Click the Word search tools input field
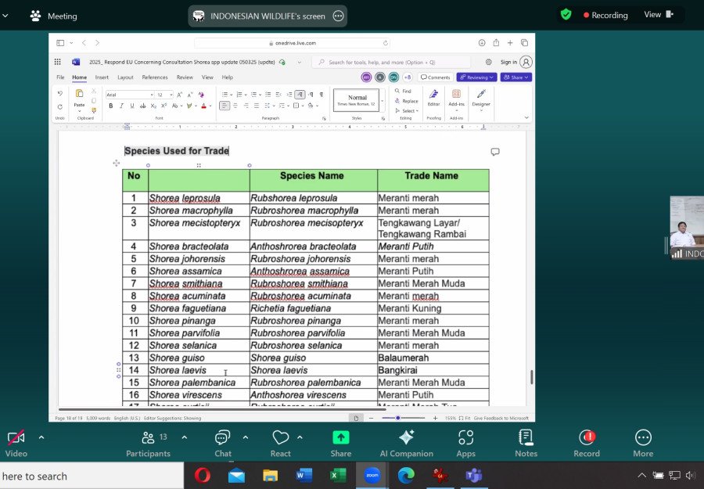Image resolution: width=704 pixels, height=489 pixels. [391, 62]
